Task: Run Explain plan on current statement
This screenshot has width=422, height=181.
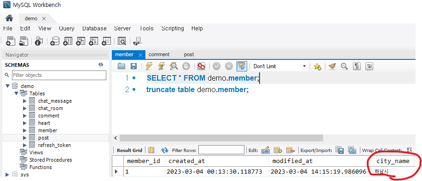Action: (x=173, y=66)
